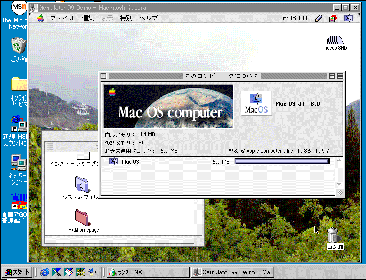Click the grid icon in the disk window header

click(x=50, y=147)
